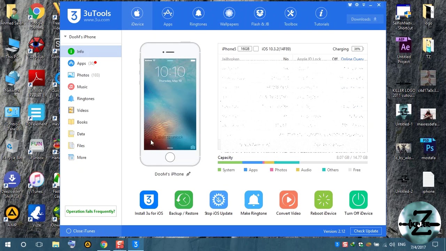Click the Make Ringtone icon
Image resolution: width=446 pixels, height=251 pixels.
[x=254, y=199]
